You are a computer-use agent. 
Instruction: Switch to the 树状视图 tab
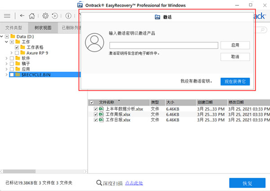point(43,28)
